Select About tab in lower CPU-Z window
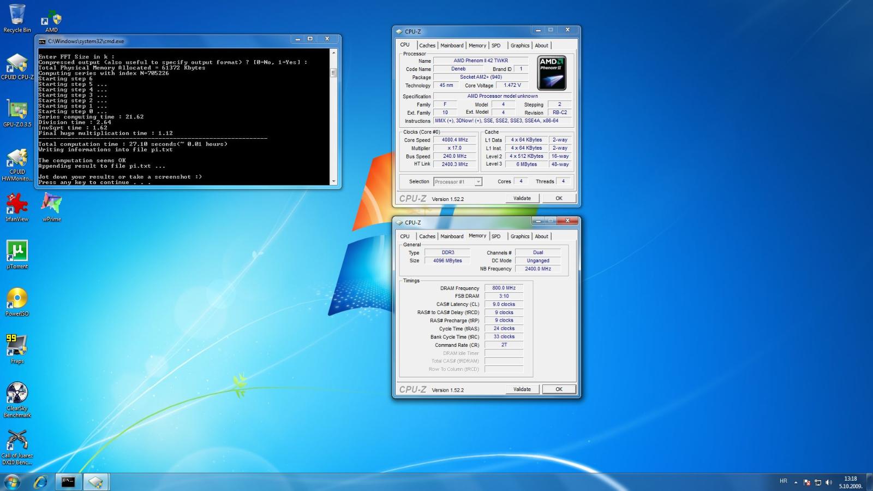 (542, 236)
